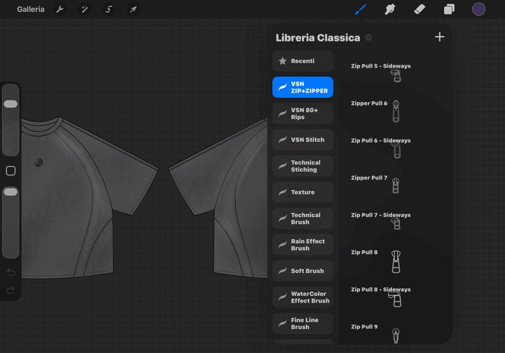The image size is (505, 353).
Task: Open the Actions wrench menu
Action: click(60, 10)
